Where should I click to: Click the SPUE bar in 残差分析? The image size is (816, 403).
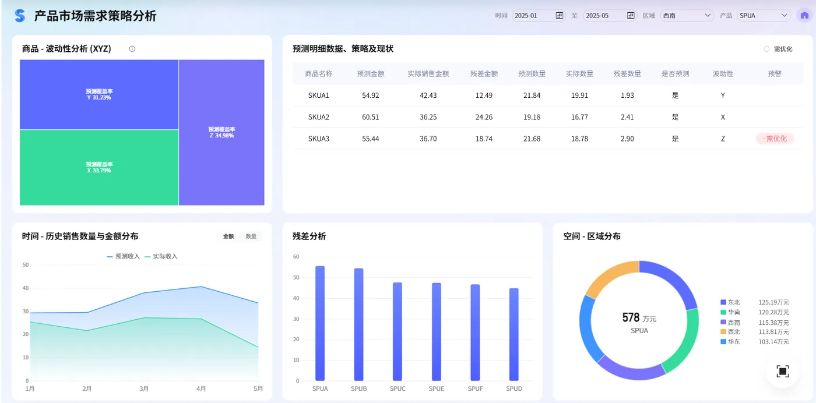[437, 332]
